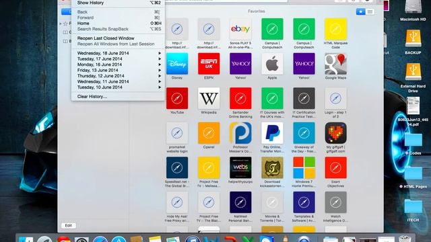The width and height of the screenshot is (431, 242).
Task: Open the Cpanel favorite tile
Action: (x=209, y=133)
